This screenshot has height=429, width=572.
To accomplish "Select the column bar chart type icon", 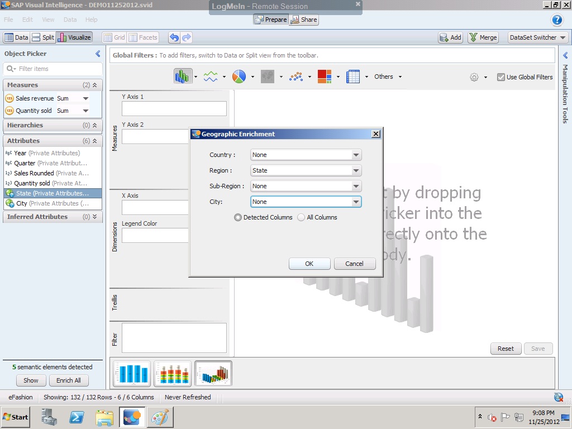I will tap(183, 77).
